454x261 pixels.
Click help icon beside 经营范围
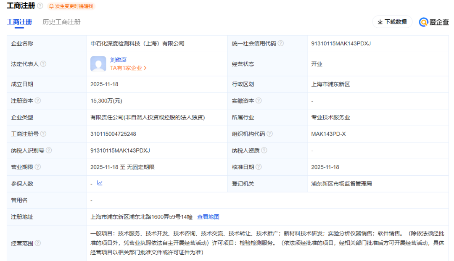click(x=38, y=243)
